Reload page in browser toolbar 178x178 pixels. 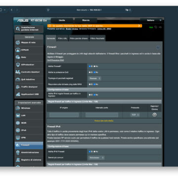pyautogui.click(x=130, y=10)
